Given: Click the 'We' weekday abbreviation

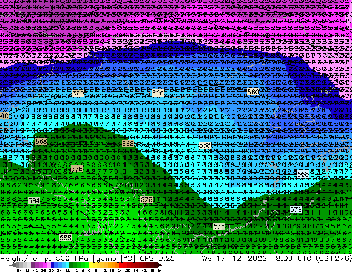Looking at the screenshot, I should point(207,258).
